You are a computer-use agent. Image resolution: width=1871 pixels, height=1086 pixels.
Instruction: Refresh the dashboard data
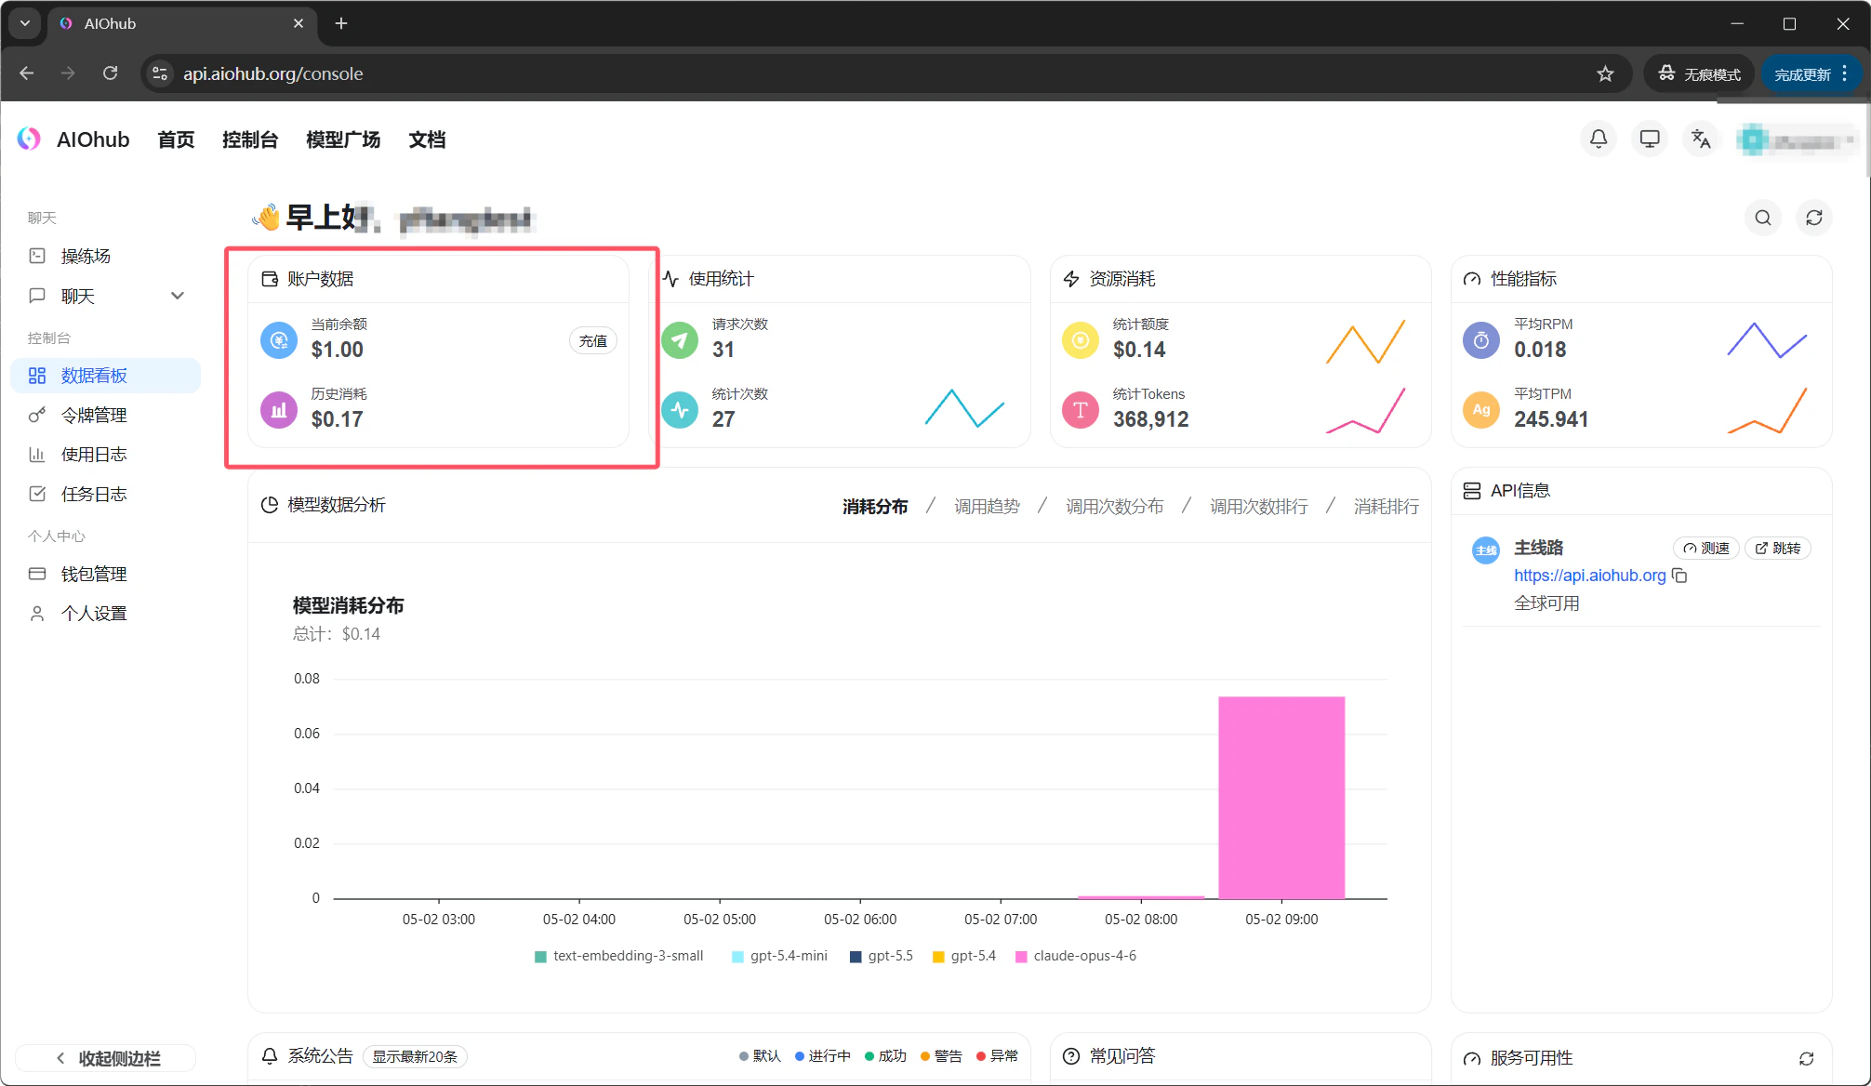coord(1814,218)
